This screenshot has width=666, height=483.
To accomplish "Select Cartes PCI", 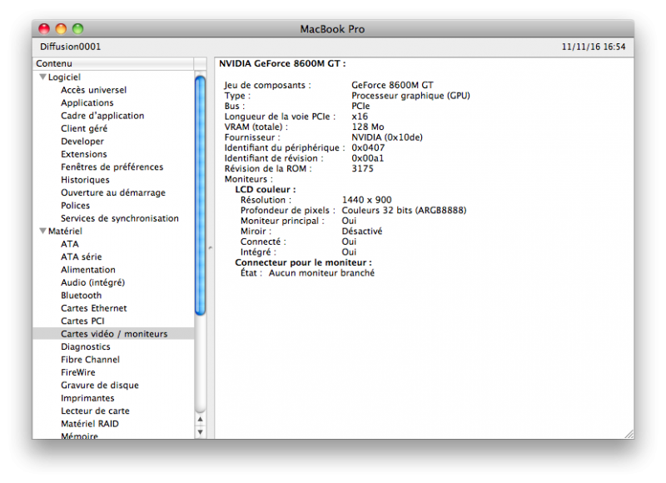I will coord(82,321).
